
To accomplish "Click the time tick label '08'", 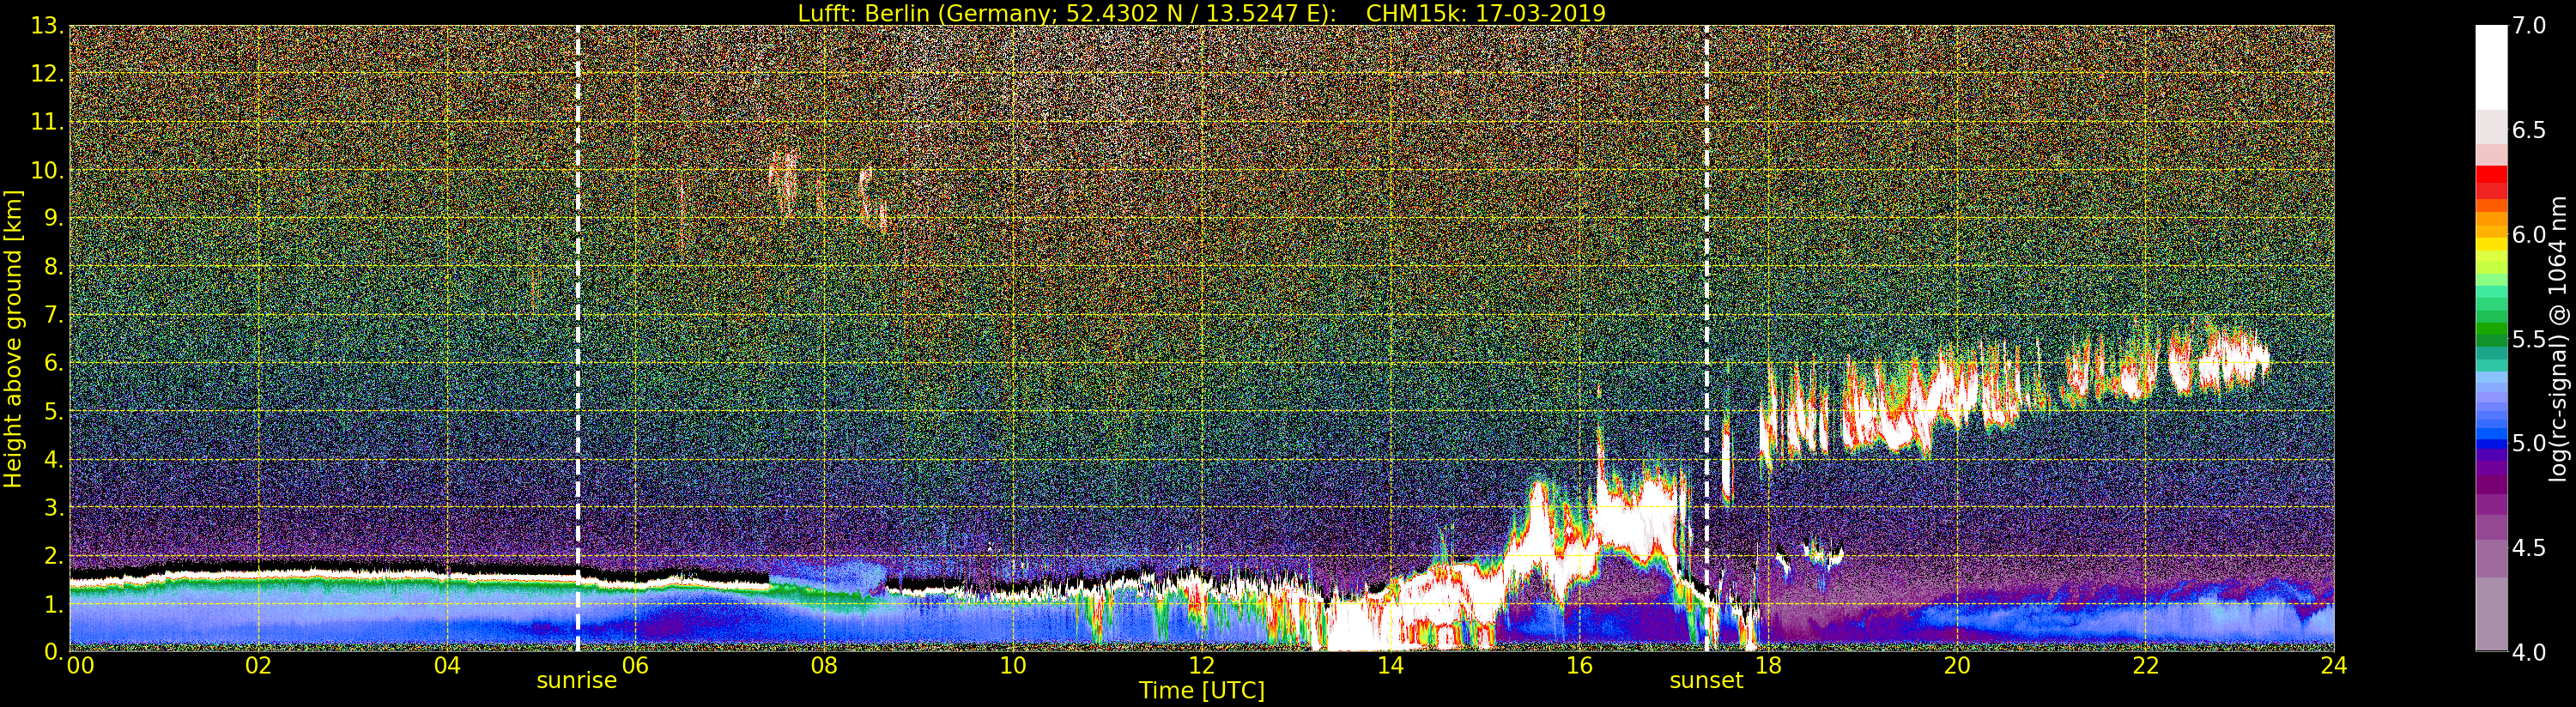I will coord(824,666).
